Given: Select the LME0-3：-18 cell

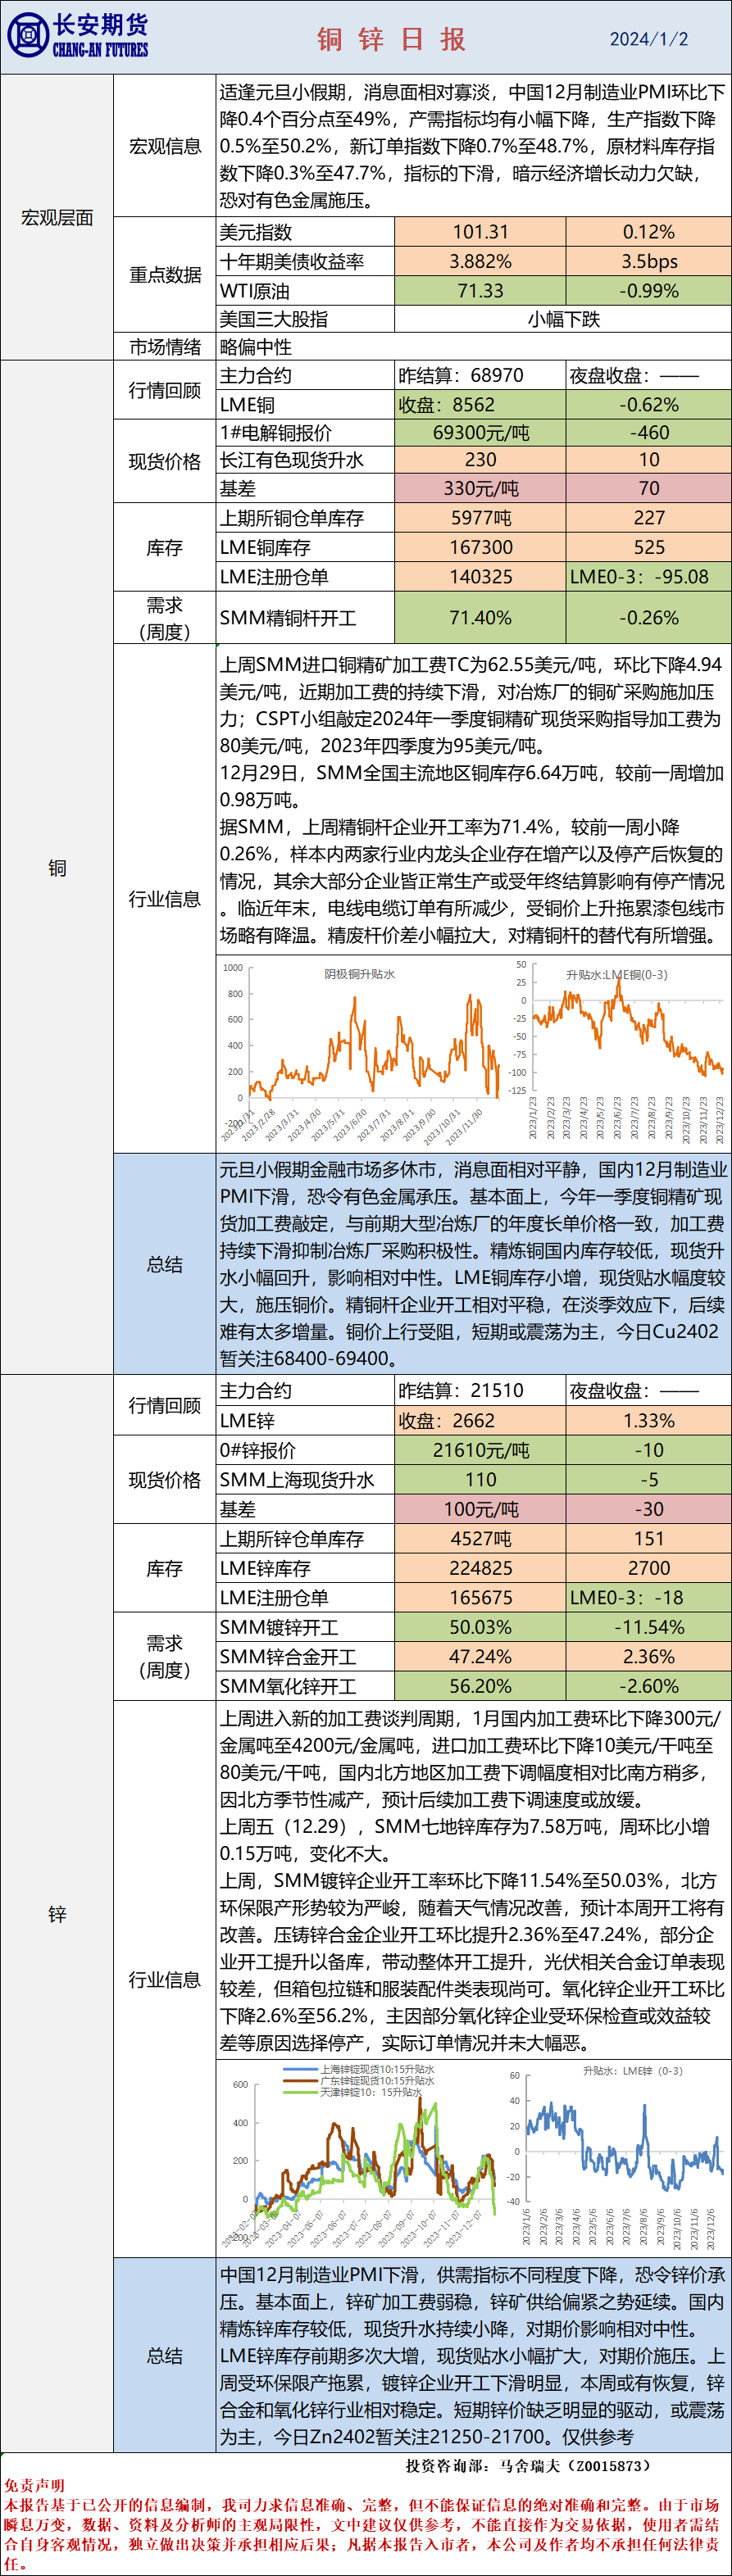Looking at the screenshot, I should click(x=648, y=1598).
